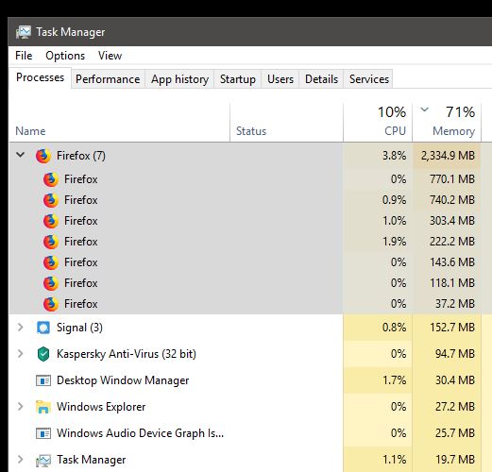Click the Windows Audio Device Graph icon
This screenshot has height=472, width=492.
click(43, 433)
